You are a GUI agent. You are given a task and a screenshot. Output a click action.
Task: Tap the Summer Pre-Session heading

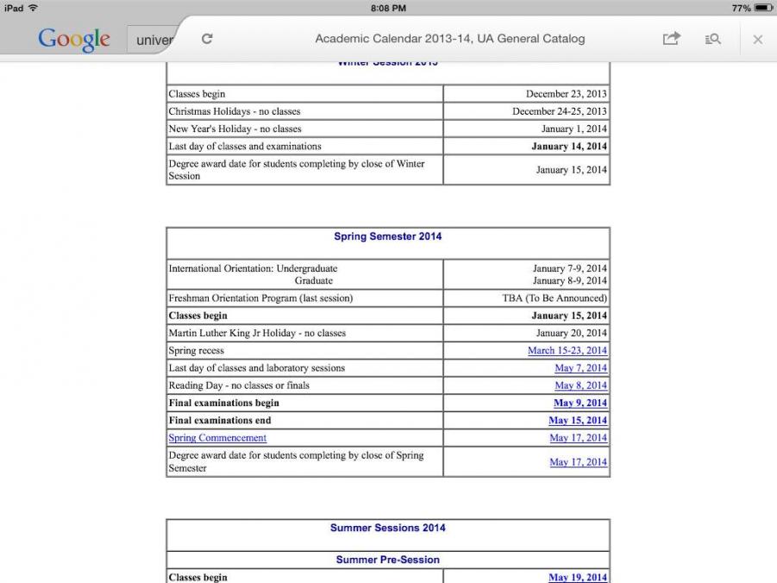coord(387,560)
